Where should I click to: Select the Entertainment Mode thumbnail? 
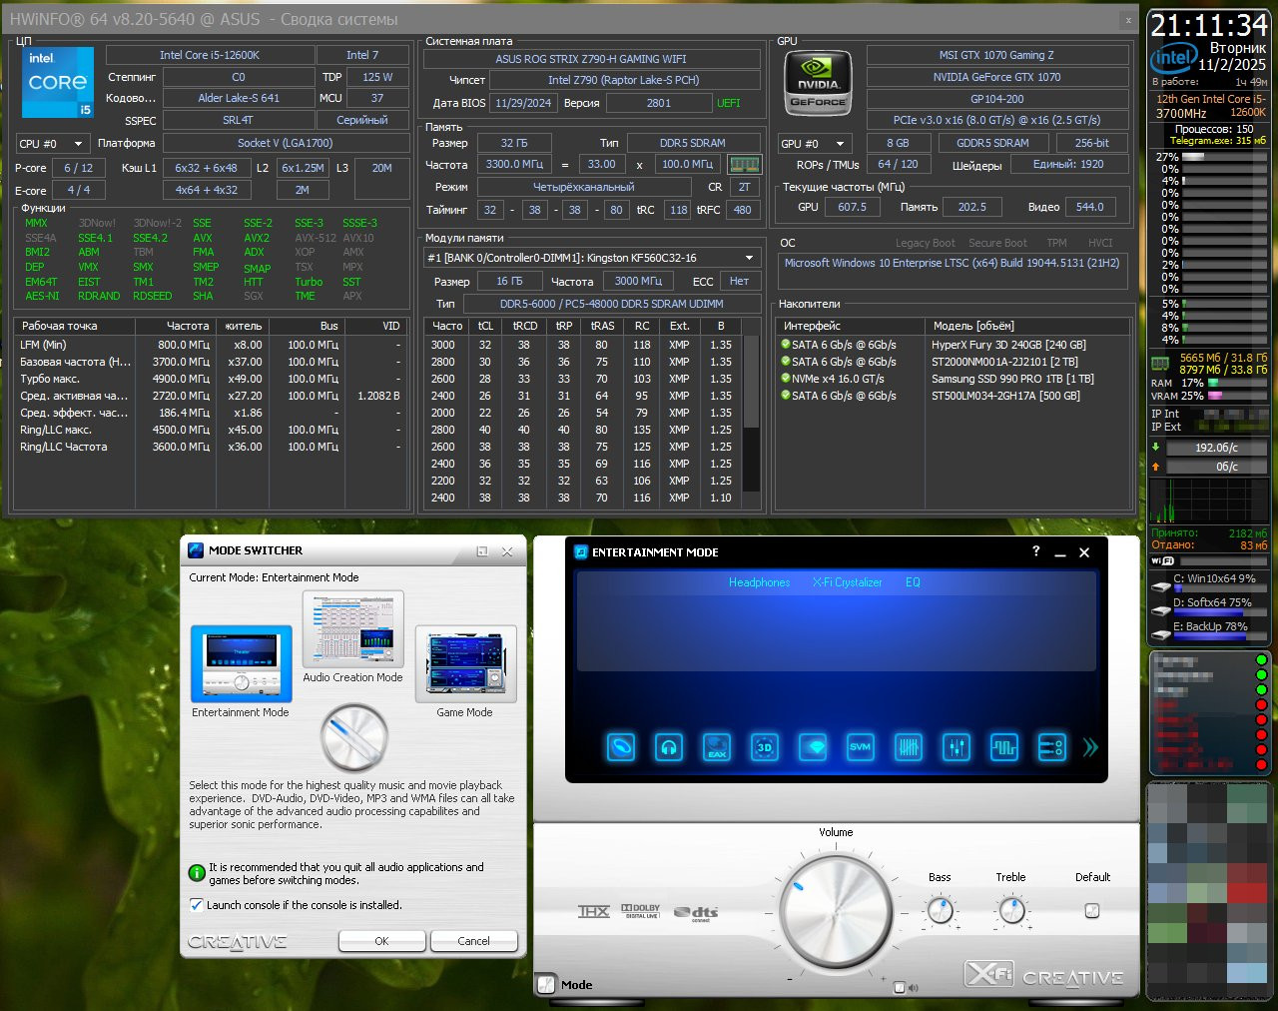241,664
